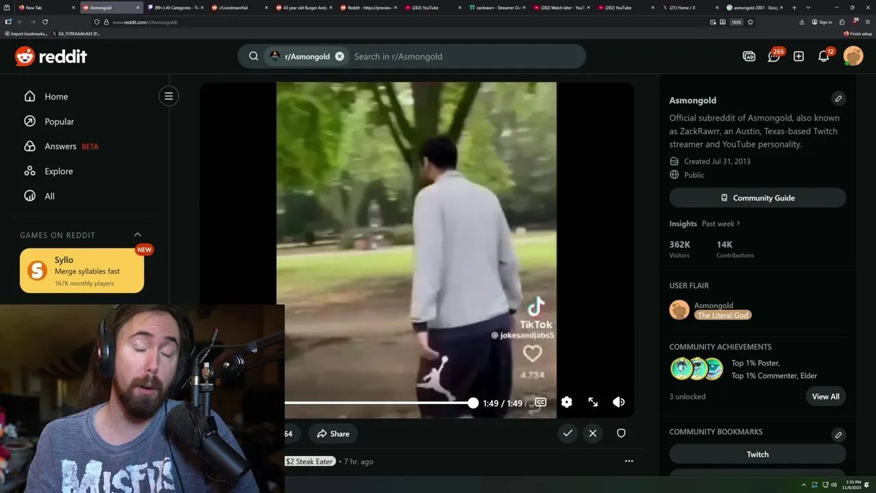View All community achievements
The width and height of the screenshot is (876, 493).
825,396
